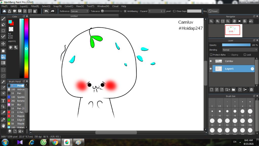Select the Move tool
Screen dimensions: 259x146
pyautogui.click(x=3, y=44)
